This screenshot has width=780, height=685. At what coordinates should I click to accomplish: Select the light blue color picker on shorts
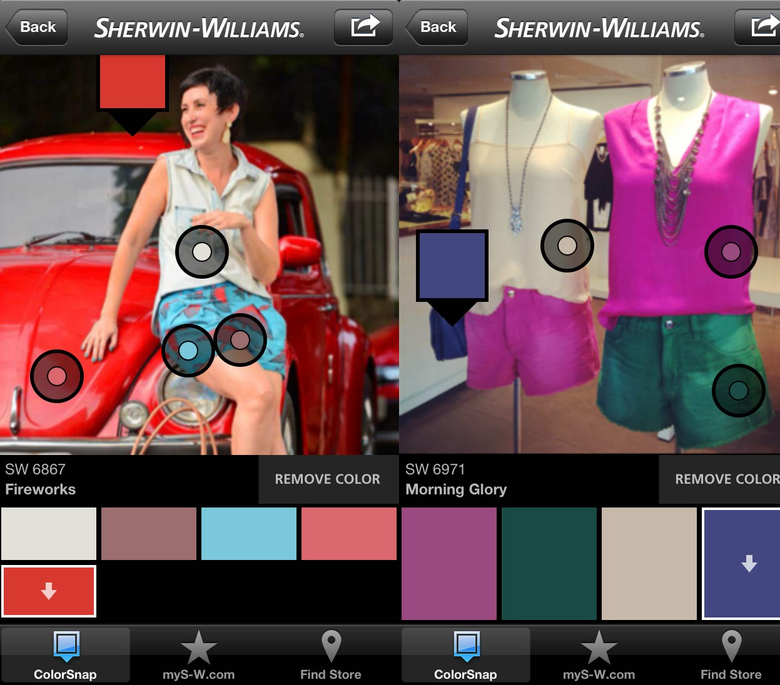188,350
